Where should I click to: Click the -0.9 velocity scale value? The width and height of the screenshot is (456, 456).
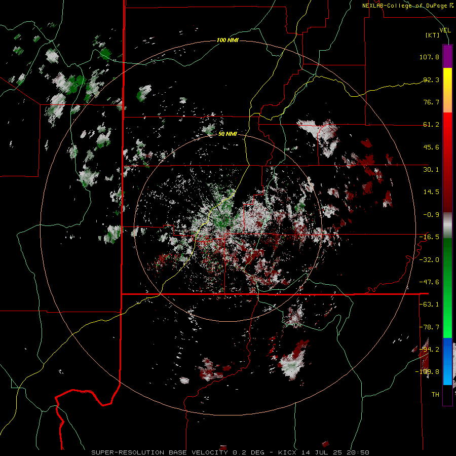click(x=431, y=215)
